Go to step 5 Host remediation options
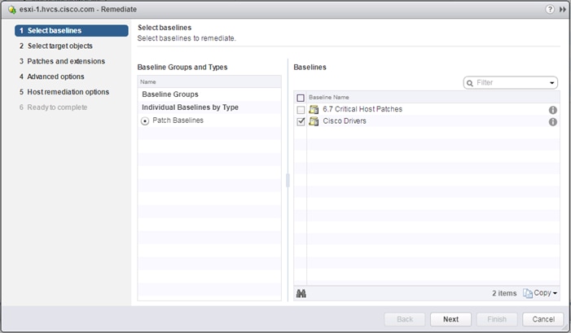Screen dimensions: 571x333 pos(64,92)
